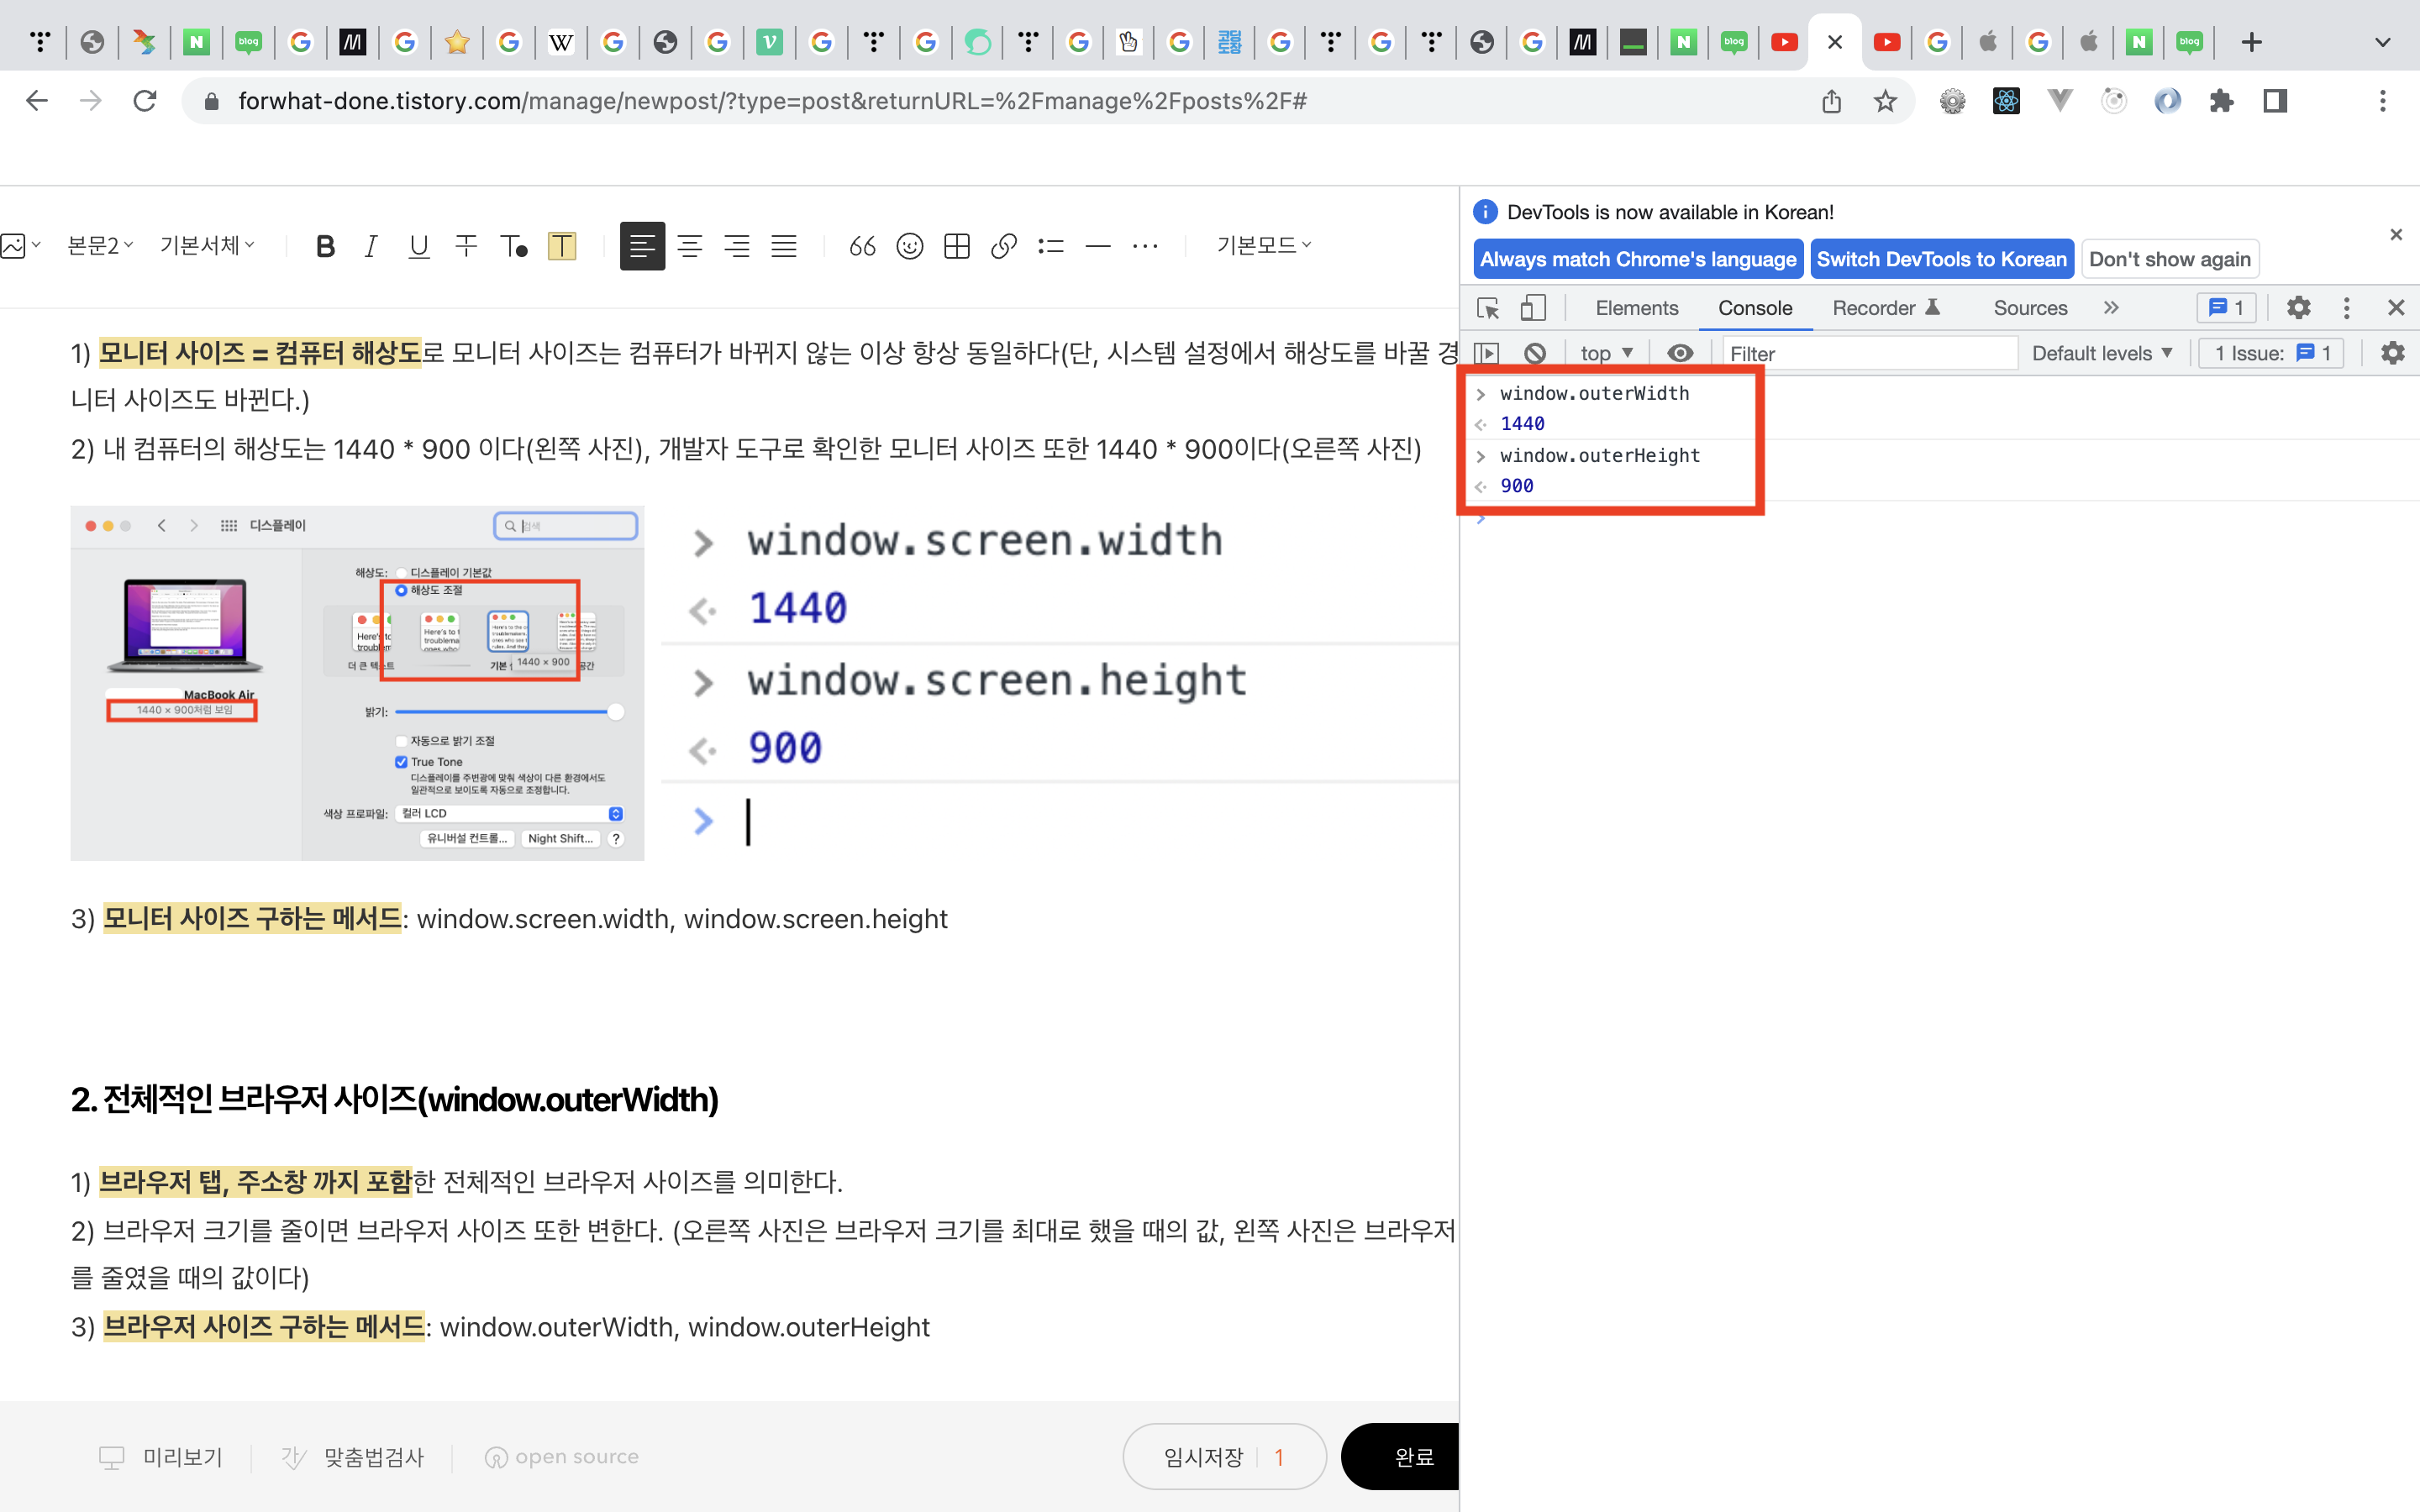Apply italic formatting to text
Viewport: 2420px width, 1512px height.
(x=371, y=246)
